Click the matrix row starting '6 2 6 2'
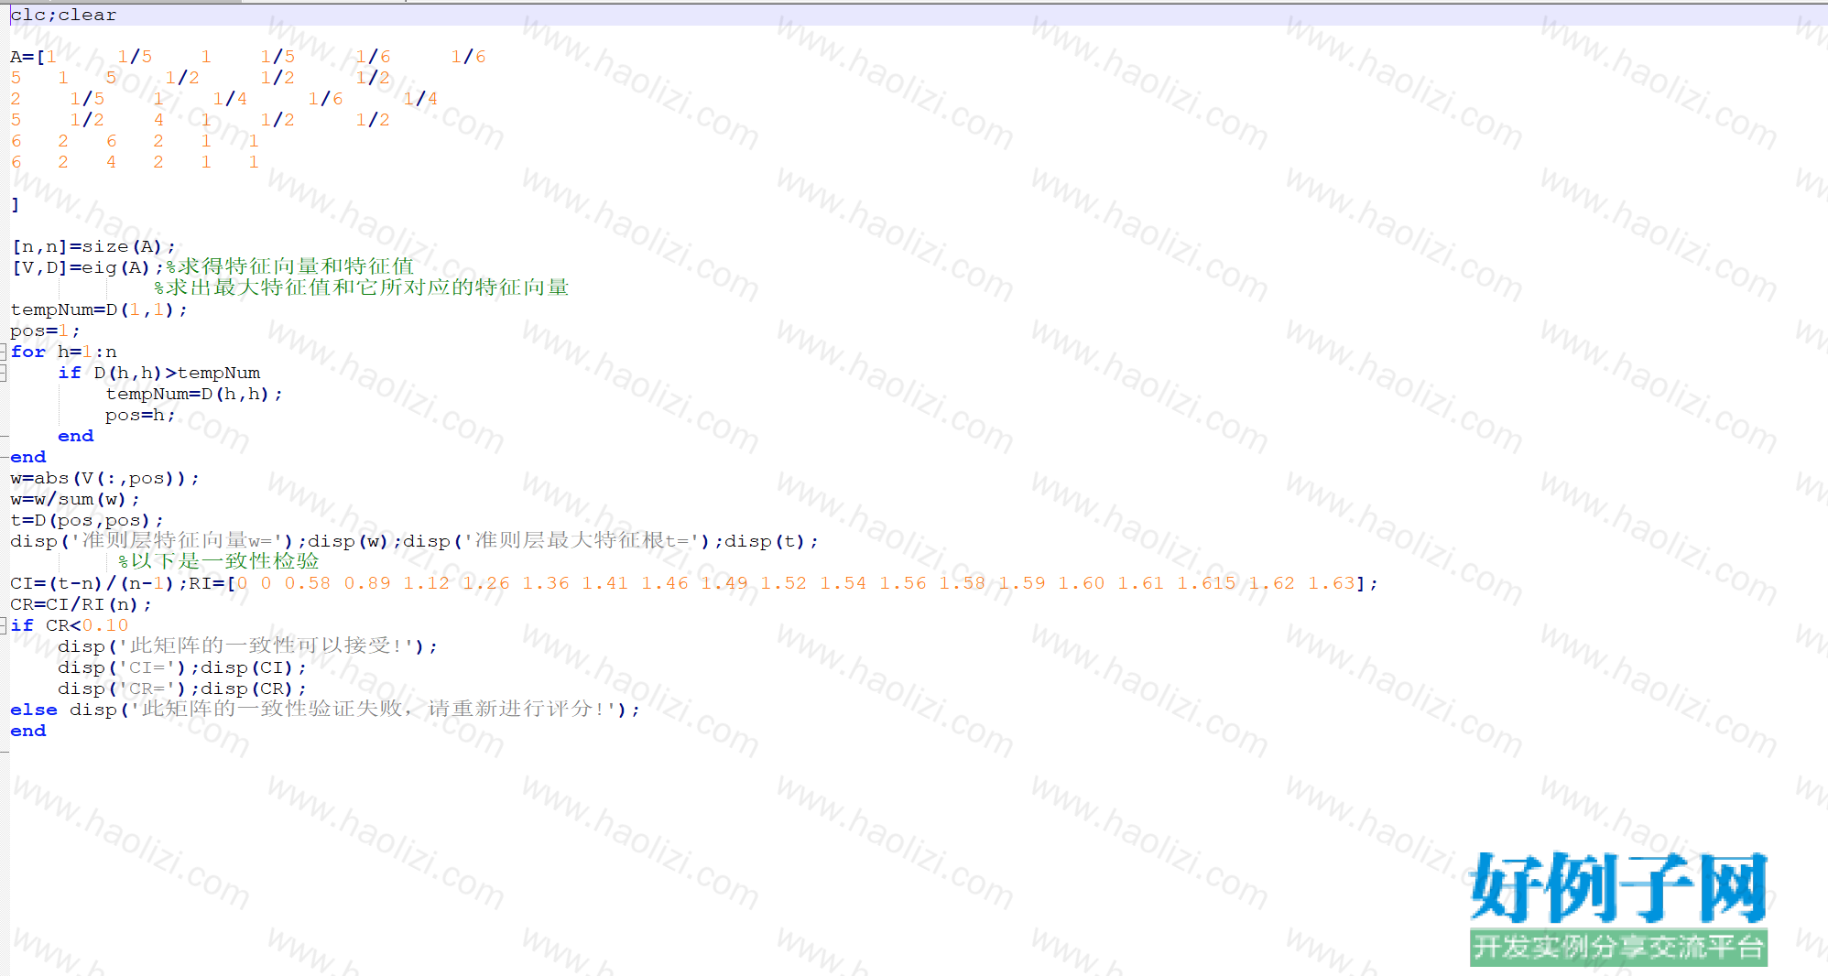The image size is (1828, 976). click(x=135, y=141)
